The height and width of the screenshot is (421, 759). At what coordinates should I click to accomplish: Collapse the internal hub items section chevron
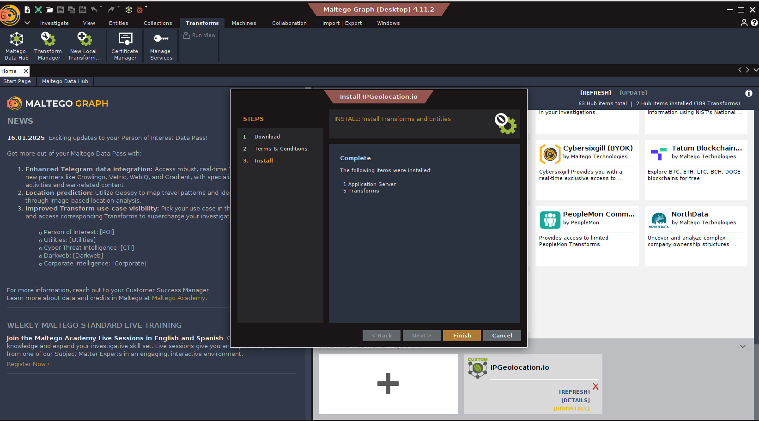(x=742, y=346)
